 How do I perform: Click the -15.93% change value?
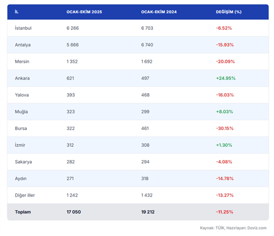click(x=225, y=45)
